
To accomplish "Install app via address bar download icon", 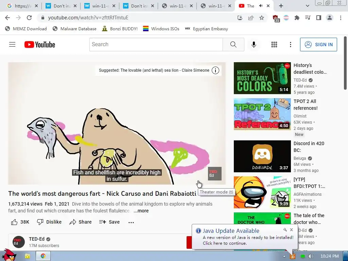I will click(240, 18).
